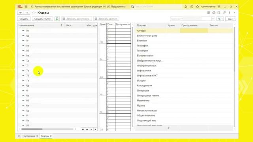Image resolution: width=253 pixels, height=142 pixels.
Task: Select class 7д in the list
Action: pyautogui.click(x=57, y=60)
